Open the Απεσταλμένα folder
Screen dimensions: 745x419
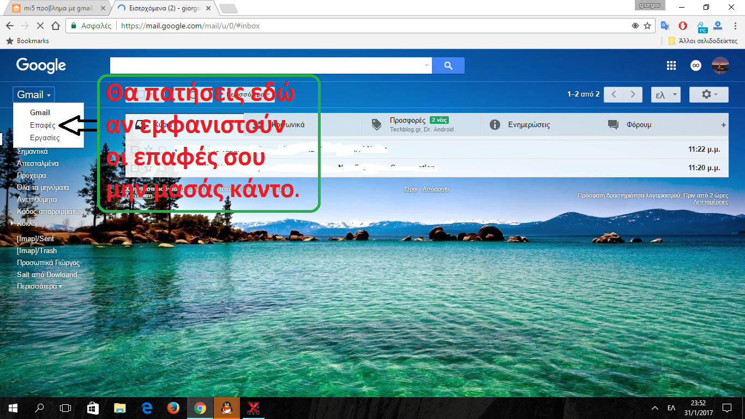pos(38,164)
